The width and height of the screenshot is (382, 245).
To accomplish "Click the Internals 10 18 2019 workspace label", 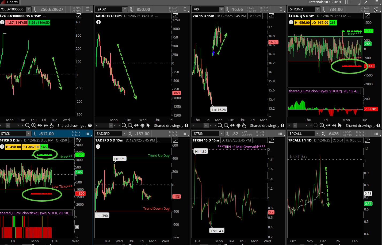I will (325, 2).
